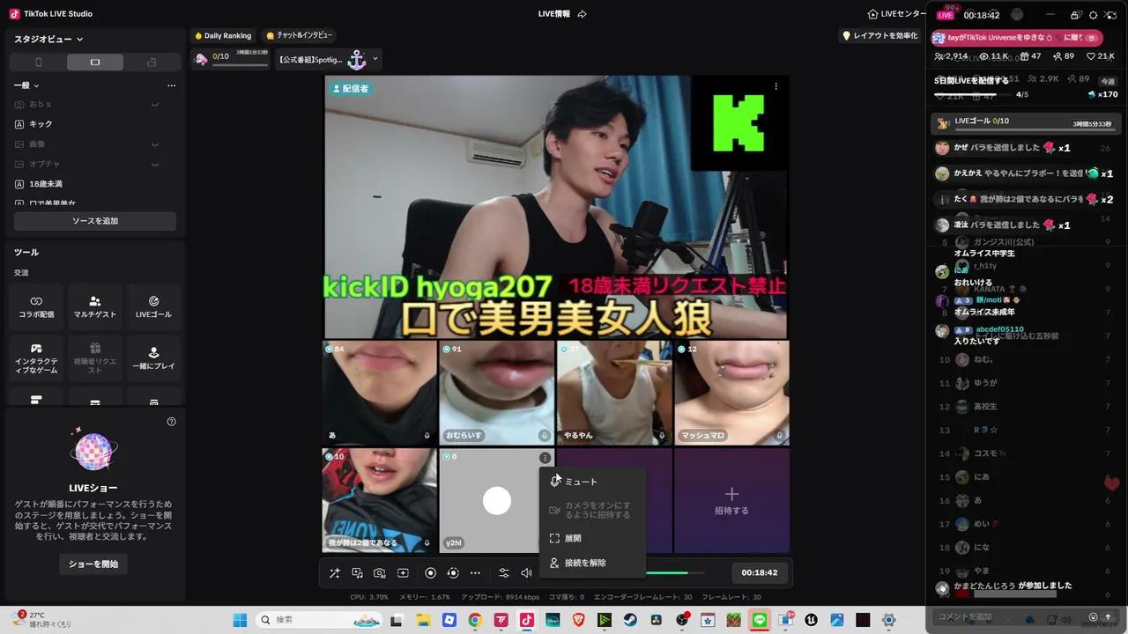1128x634 pixels.
Task: Open the three-dot more options in bottom toolbar
Action: click(475, 573)
